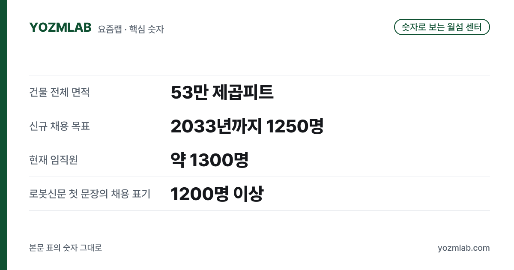Open the yozmlab.com footer link
The image size is (514, 270).
[x=463, y=248]
